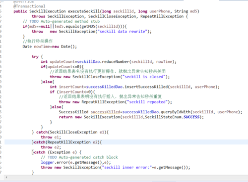
Task: Click the 'try {' statement
Action: pos(37,57)
